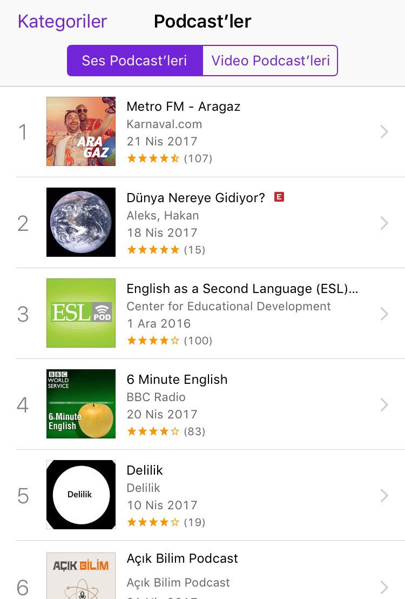The image size is (405, 599).
Task: Tap the Earth artwork for Dünya Nereye Gidiyor
Action: 81,222
